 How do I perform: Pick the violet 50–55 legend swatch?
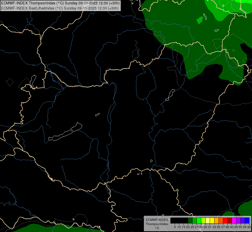coord(243,220)
